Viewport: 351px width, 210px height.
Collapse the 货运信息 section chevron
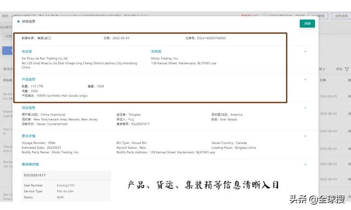click(305, 108)
